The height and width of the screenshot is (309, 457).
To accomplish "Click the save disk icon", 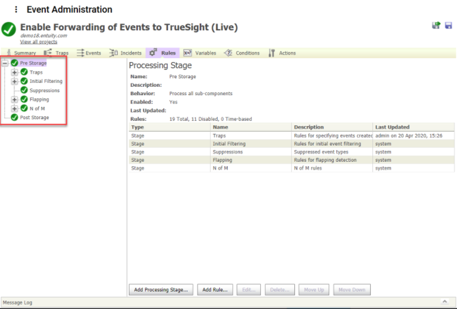I will 449,26.
